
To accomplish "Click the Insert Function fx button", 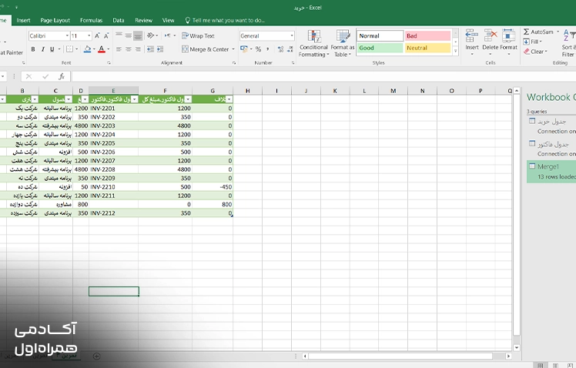I will [x=62, y=76].
